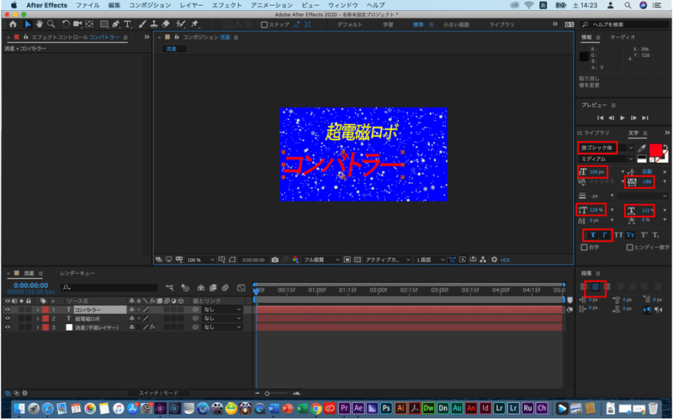Click the current time indicator in the timeline

click(257, 291)
